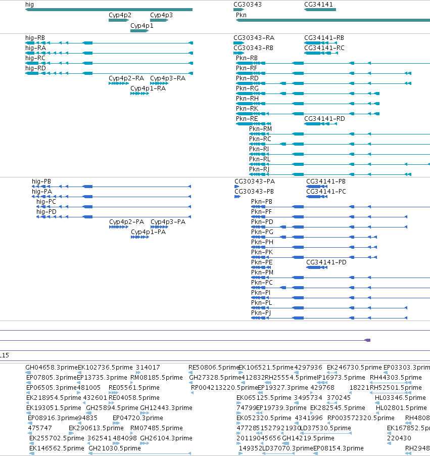Viewport: 430px width, 456px height.
Task: Open the LD37530.5prime EST label
Action: coord(325,428)
